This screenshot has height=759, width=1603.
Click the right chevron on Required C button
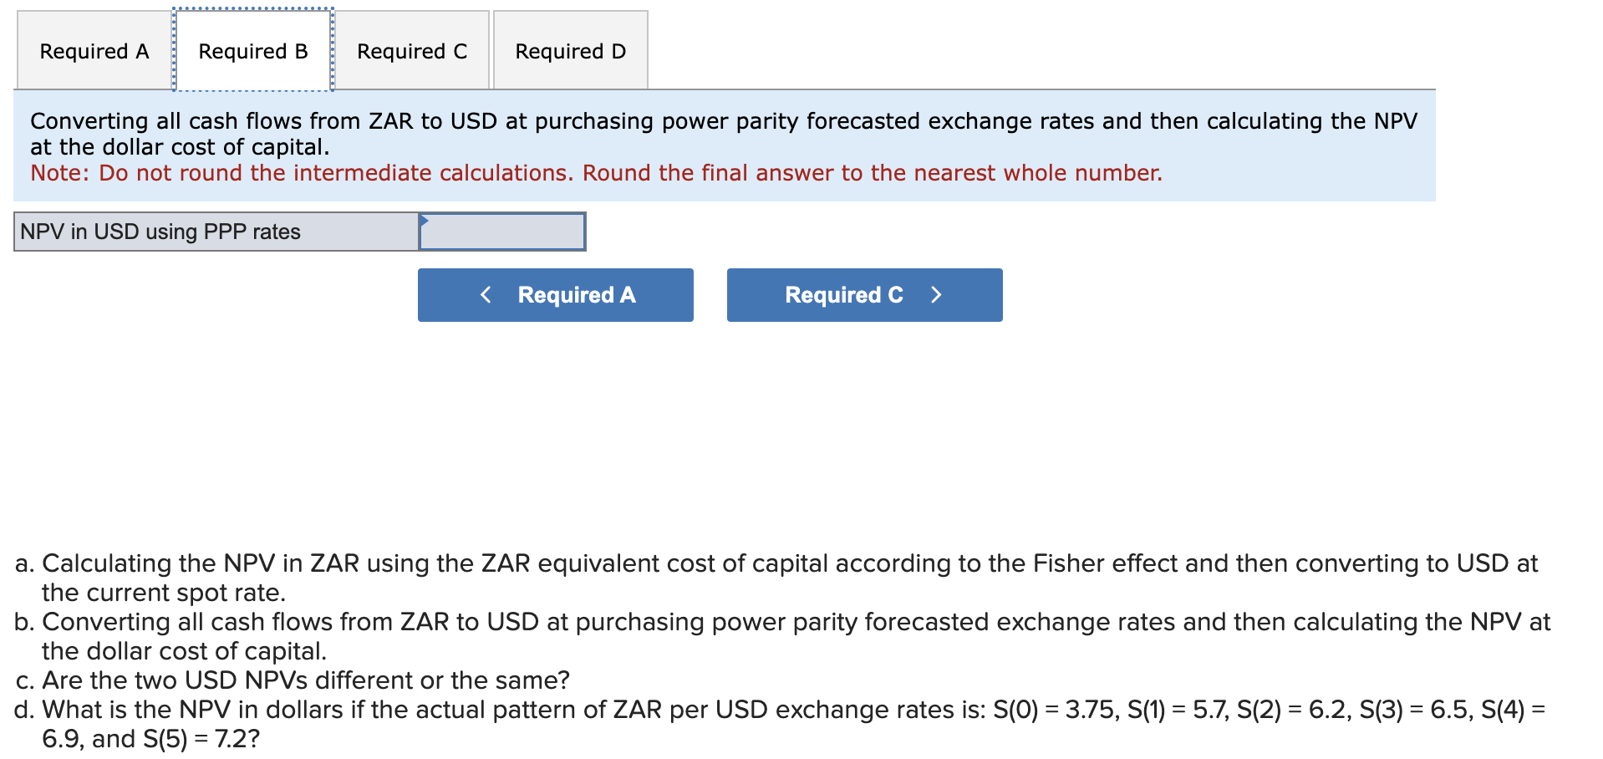(936, 294)
